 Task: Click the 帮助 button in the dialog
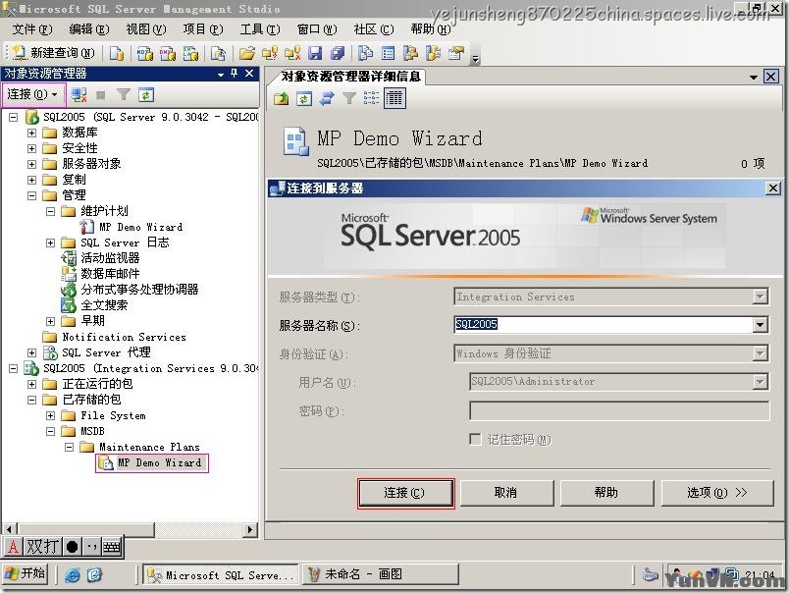(x=606, y=493)
